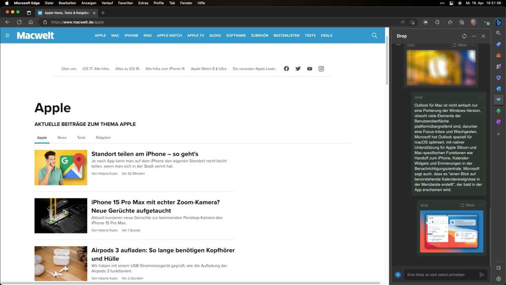This screenshot has width=506, height=285.
Task: Open Macwelt's Facebook page icon
Action: tap(286, 69)
